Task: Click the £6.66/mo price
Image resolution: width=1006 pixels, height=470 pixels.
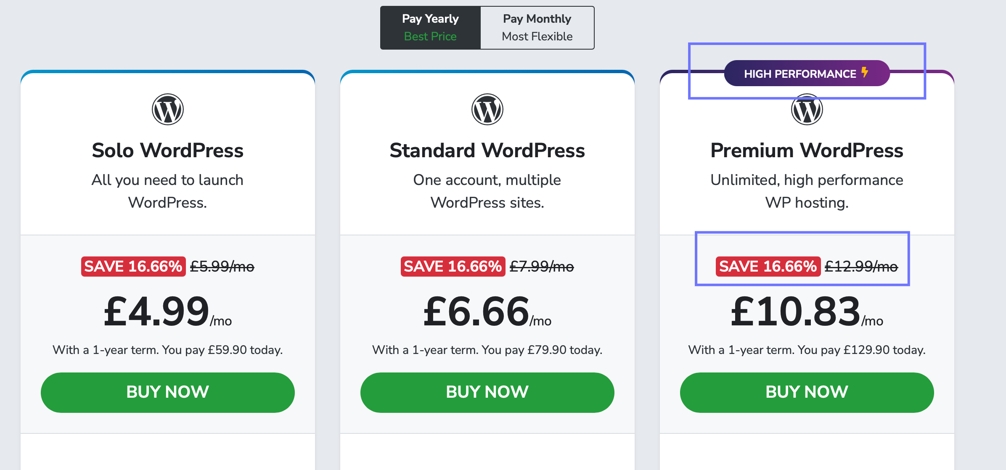Action: point(487,312)
